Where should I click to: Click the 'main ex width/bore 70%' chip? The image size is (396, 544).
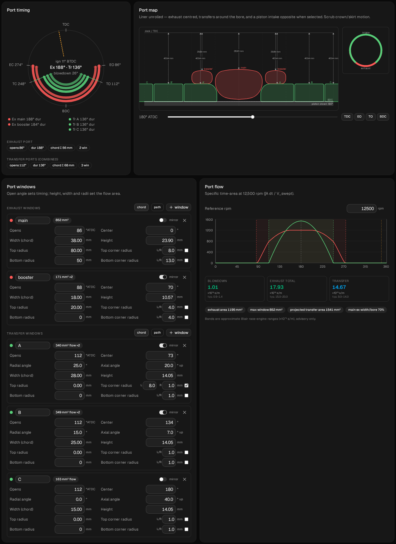pyautogui.click(x=366, y=310)
